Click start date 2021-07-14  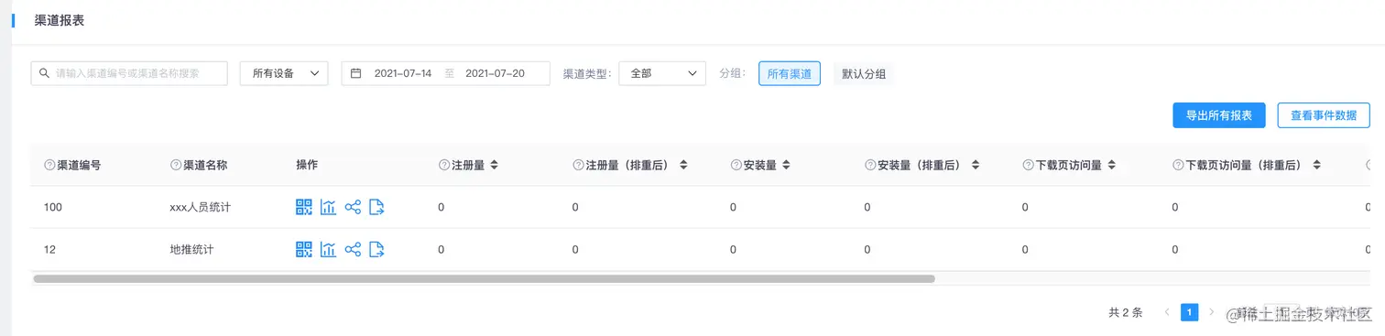point(403,73)
